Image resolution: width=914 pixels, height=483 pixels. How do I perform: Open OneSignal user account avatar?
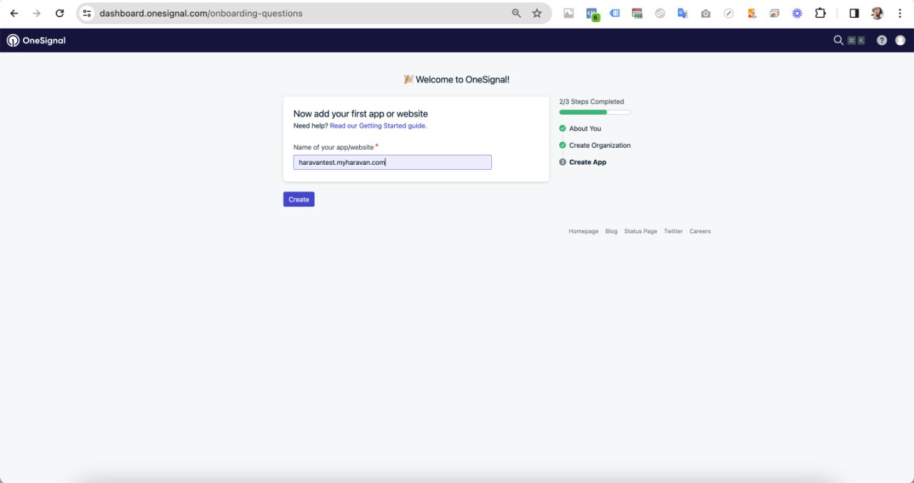pos(900,40)
